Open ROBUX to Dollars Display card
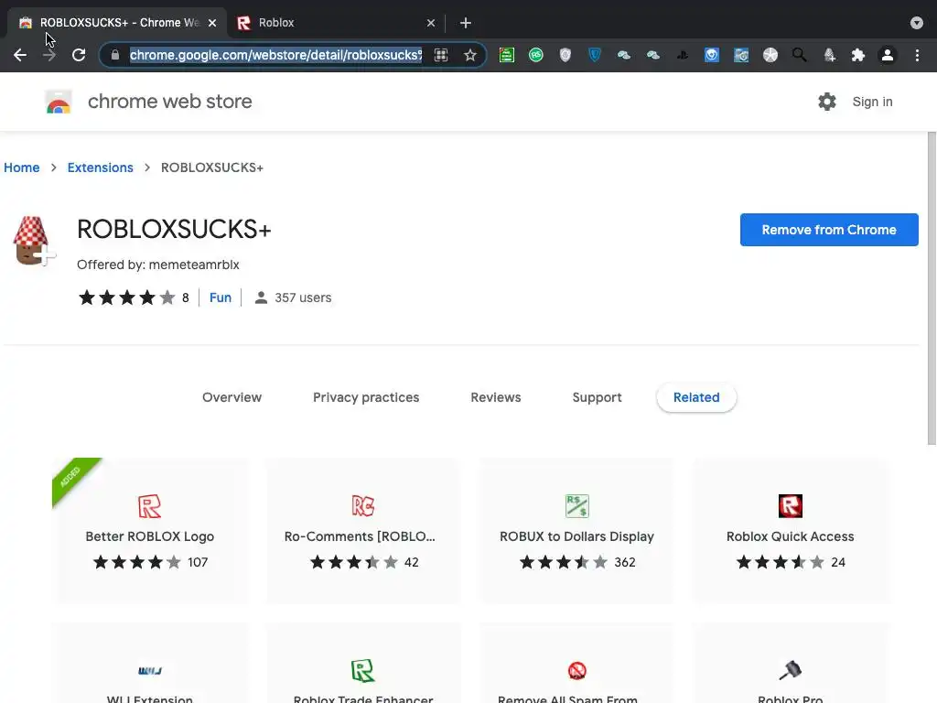Viewport: 937px width, 703px height. pyautogui.click(x=576, y=531)
